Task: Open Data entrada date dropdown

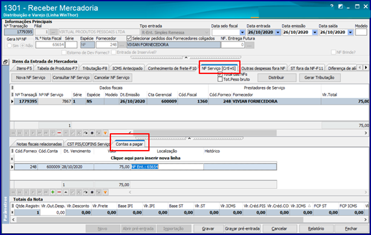Action: pos(278,32)
